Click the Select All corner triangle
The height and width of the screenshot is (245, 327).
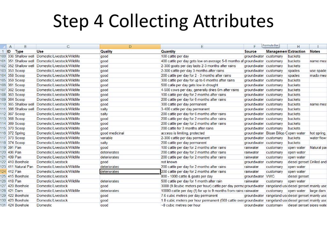pyautogui.click(x=4, y=47)
